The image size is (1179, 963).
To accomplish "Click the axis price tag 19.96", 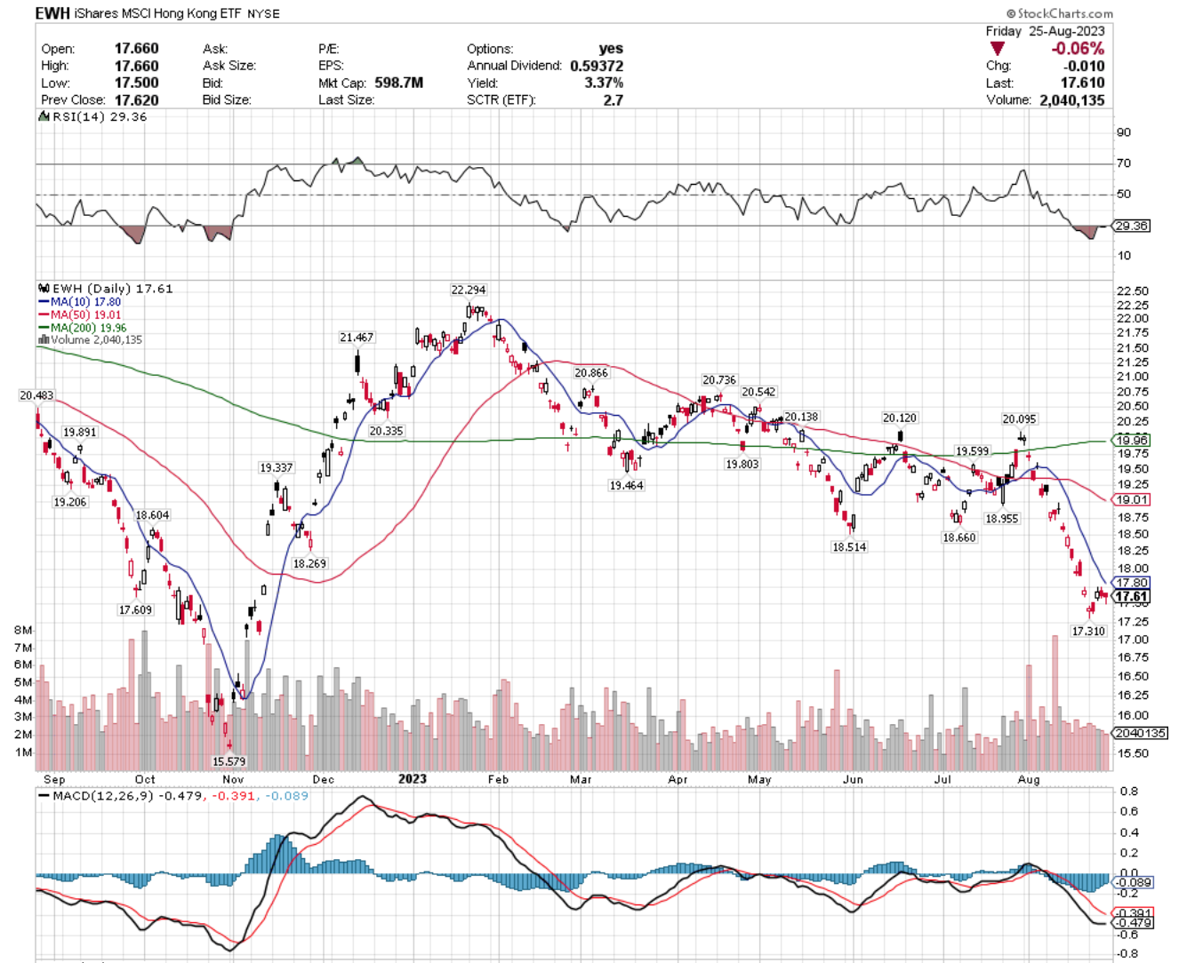I will 1132,440.
